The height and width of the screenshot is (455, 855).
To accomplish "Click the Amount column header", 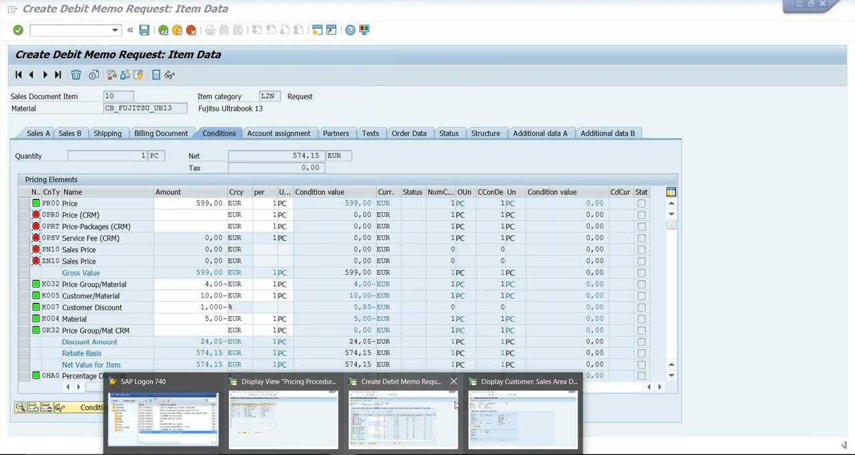I will tap(190, 192).
